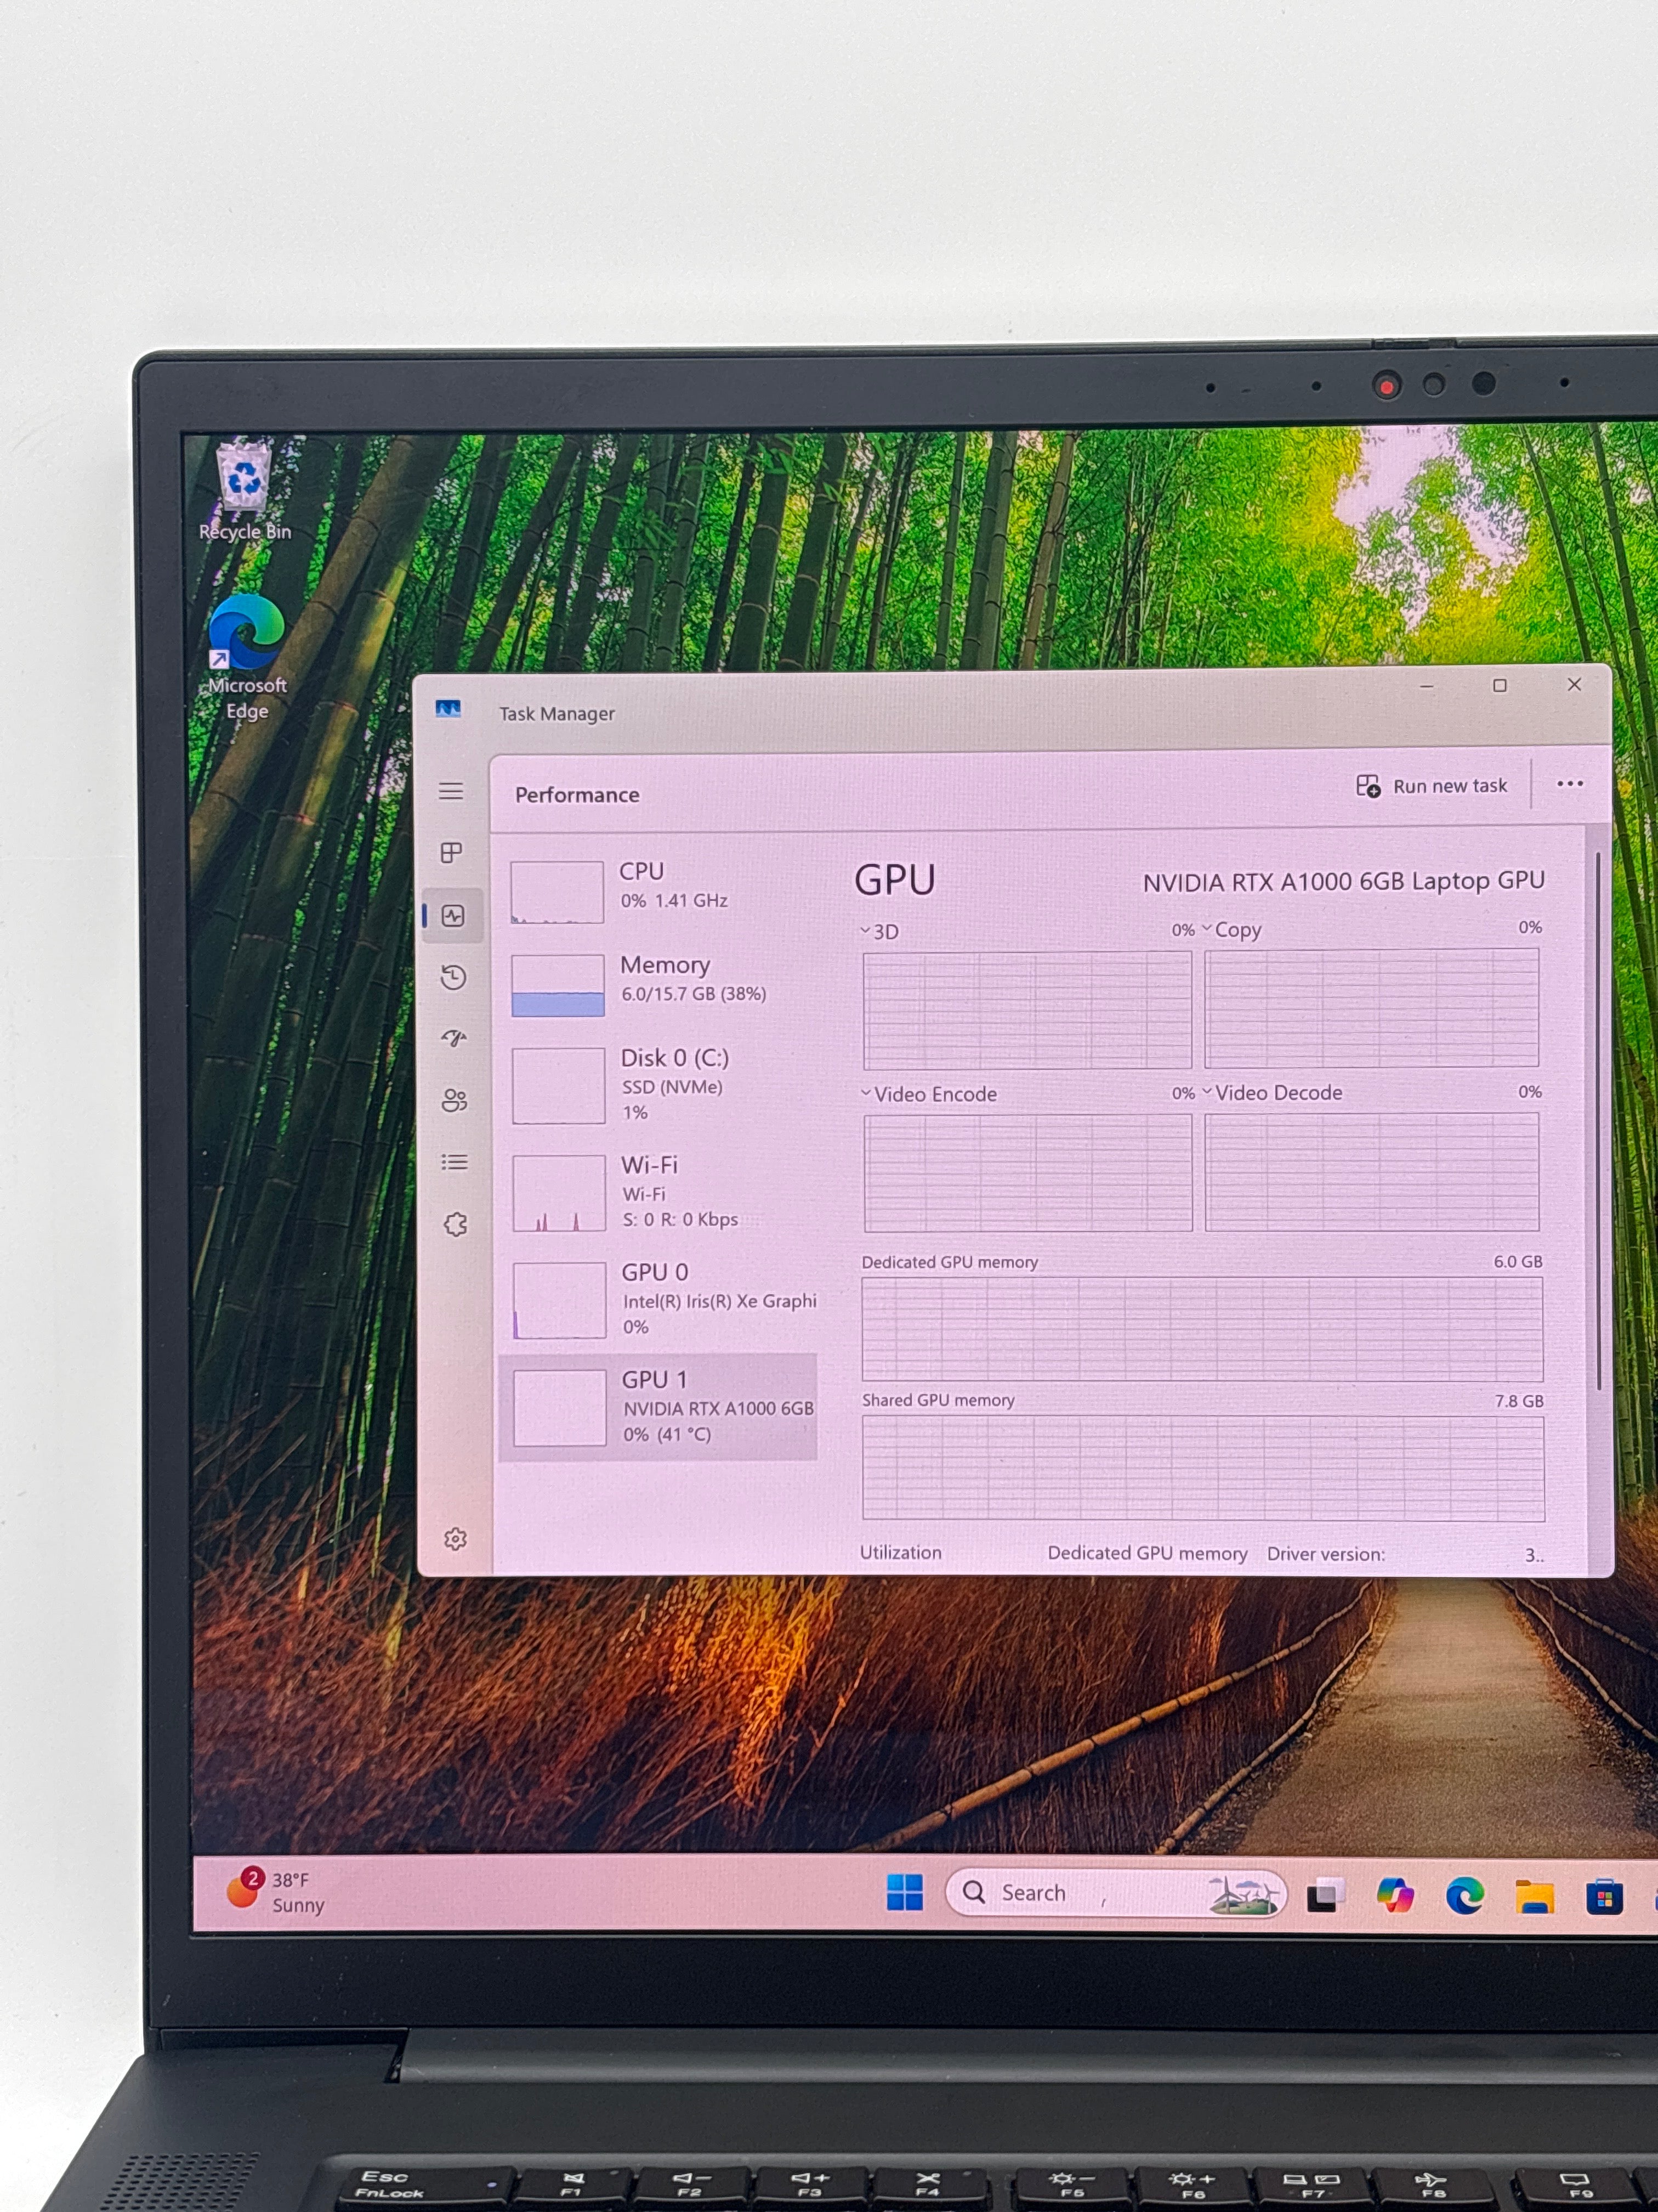This screenshot has height=2212, width=1658.
Task: Click the 3D utilization graph
Action: point(1027,1010)
